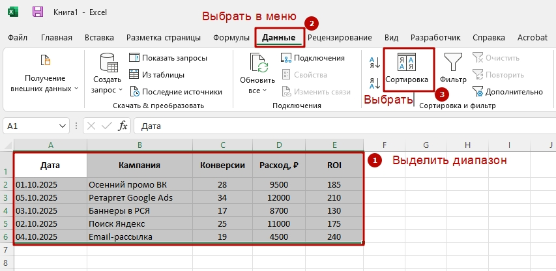Sort ascending A to Я icon
Viewport: 556px width, 271px height.
point(375,63)
